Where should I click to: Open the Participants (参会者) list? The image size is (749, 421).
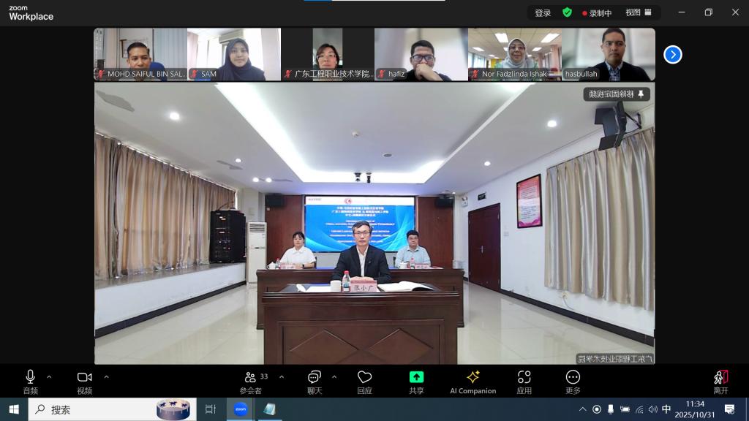[x=251, y=382]
